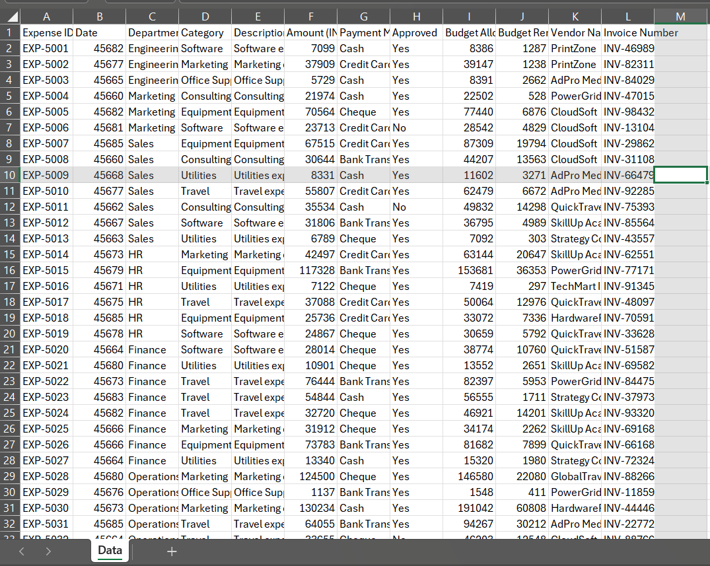Select row 10 header

point(10,175)
